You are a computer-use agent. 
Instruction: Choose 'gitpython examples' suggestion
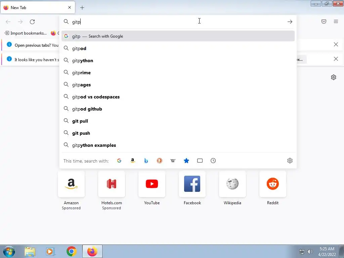(x=178, y=145)
